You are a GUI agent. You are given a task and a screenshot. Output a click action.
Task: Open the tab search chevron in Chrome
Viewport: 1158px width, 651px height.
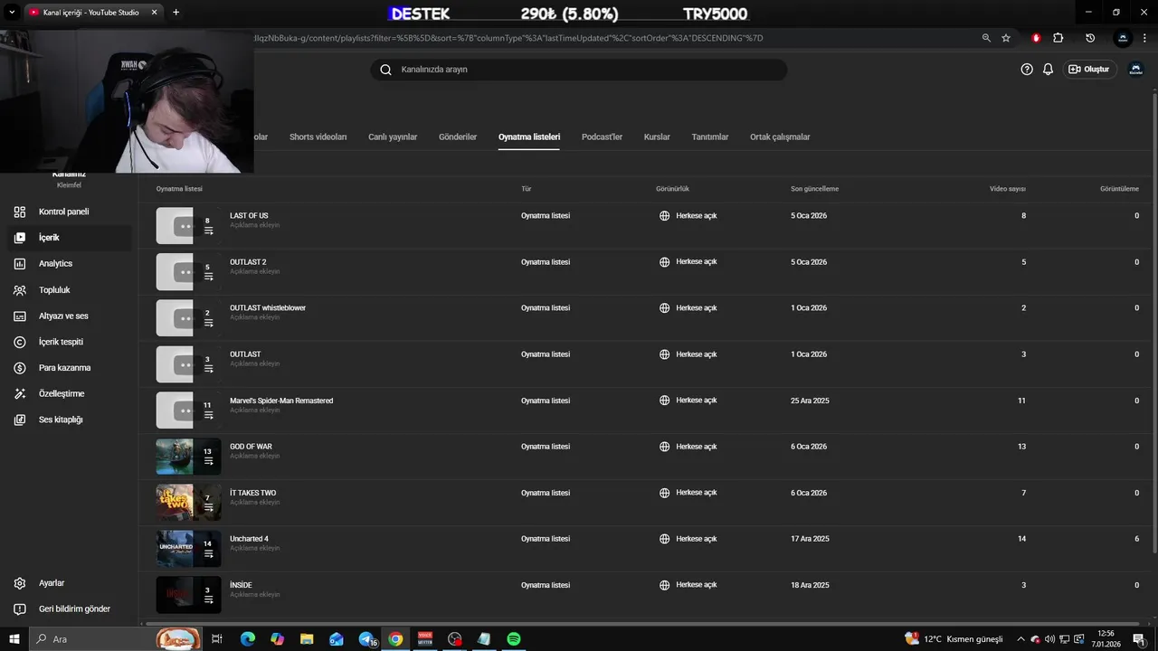[x=13, y=12]
